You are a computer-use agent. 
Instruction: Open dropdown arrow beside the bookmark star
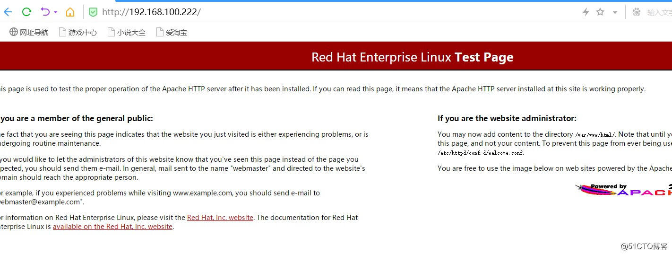click(615, 13)
